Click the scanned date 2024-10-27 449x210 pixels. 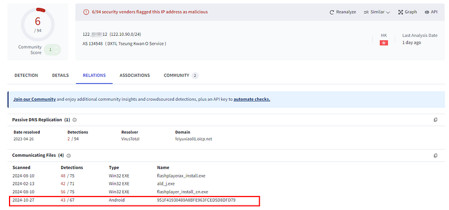pos(23,200)
